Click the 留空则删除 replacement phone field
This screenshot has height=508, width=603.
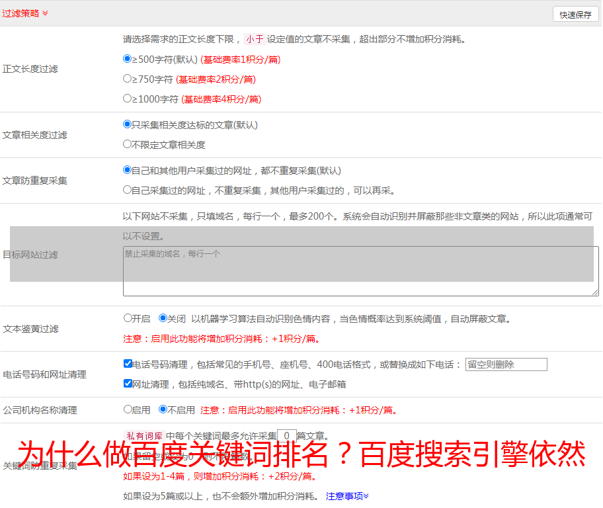pos(506,364)
